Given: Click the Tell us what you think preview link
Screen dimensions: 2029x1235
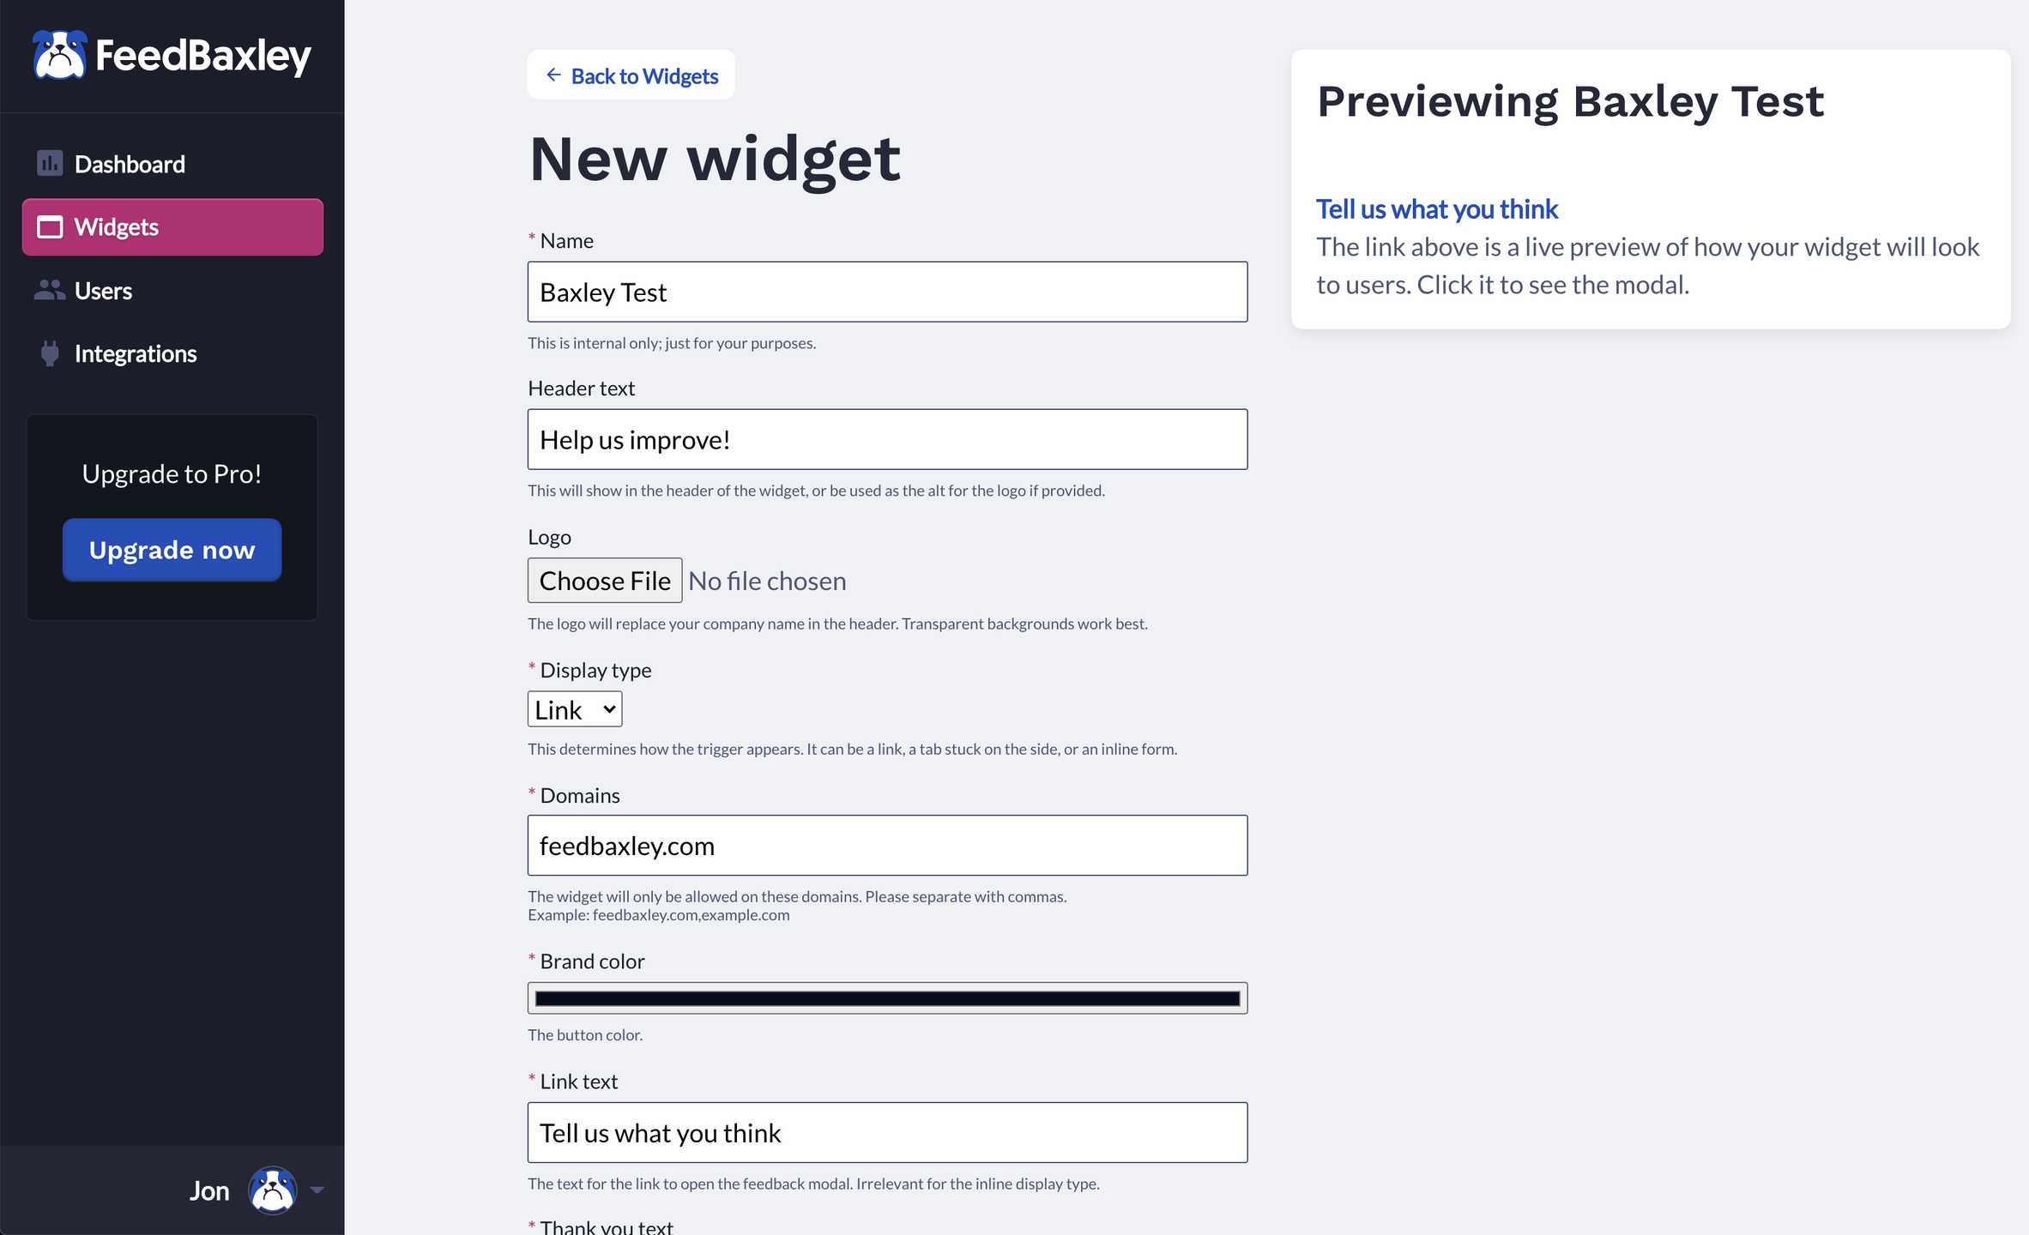Looking at the screenshot, I should coord(1437,208).
